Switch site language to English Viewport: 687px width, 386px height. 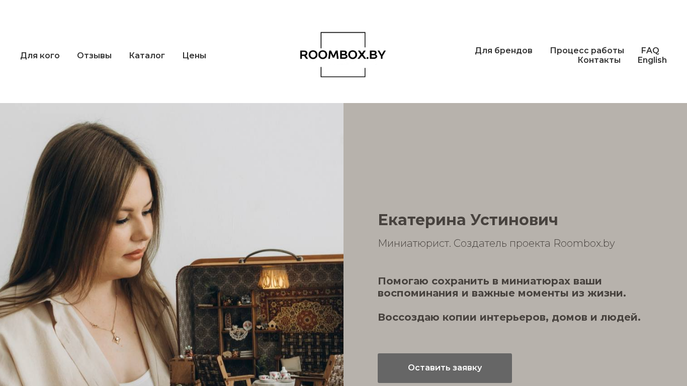point(652,60)
